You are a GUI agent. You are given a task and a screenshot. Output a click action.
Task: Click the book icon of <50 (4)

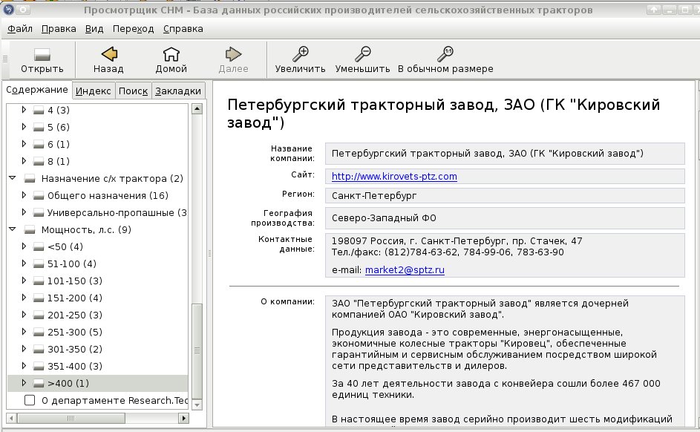click(39, 246)
